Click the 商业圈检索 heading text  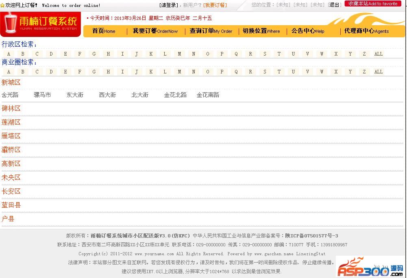19,62
